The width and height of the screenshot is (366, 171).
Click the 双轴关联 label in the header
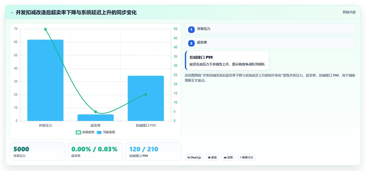pyautogui.click(x=349, y=12)
